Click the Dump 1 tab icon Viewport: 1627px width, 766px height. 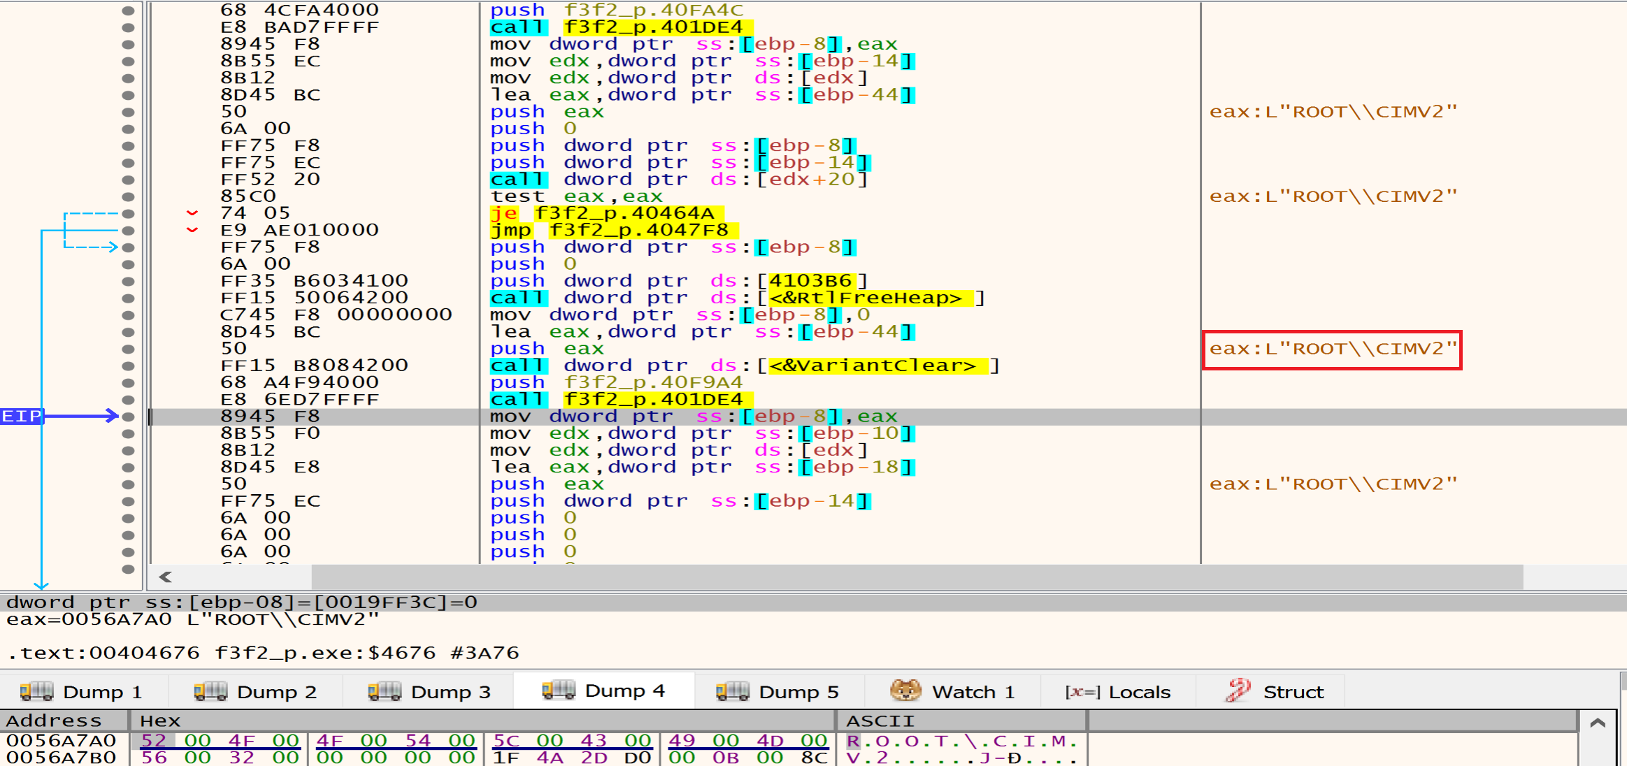click(36, 691)
